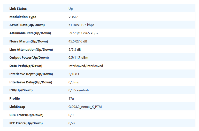Select the '0/8 ms' value
The height and width of the screenshot is (131, 199).
click(74, 82)
